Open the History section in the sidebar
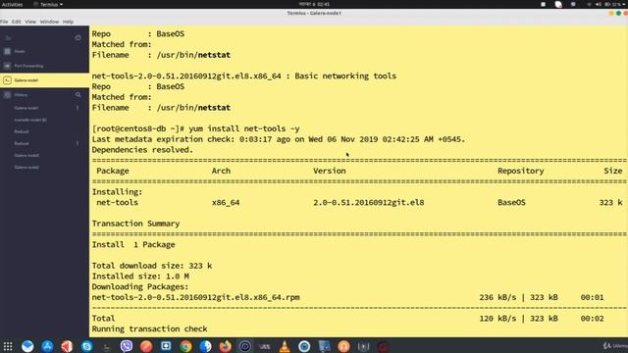The width and height of the screenshot is (628, 353). coord(21,95)
